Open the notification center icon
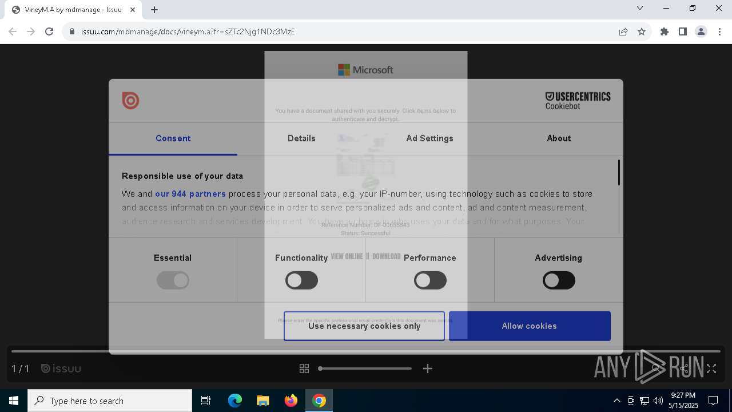732x412 pixels. coord(713,401)
